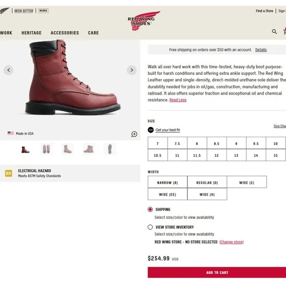Open the Work navigation menu
The width and height of the screenshot is (286, 286).
point(6,33)
